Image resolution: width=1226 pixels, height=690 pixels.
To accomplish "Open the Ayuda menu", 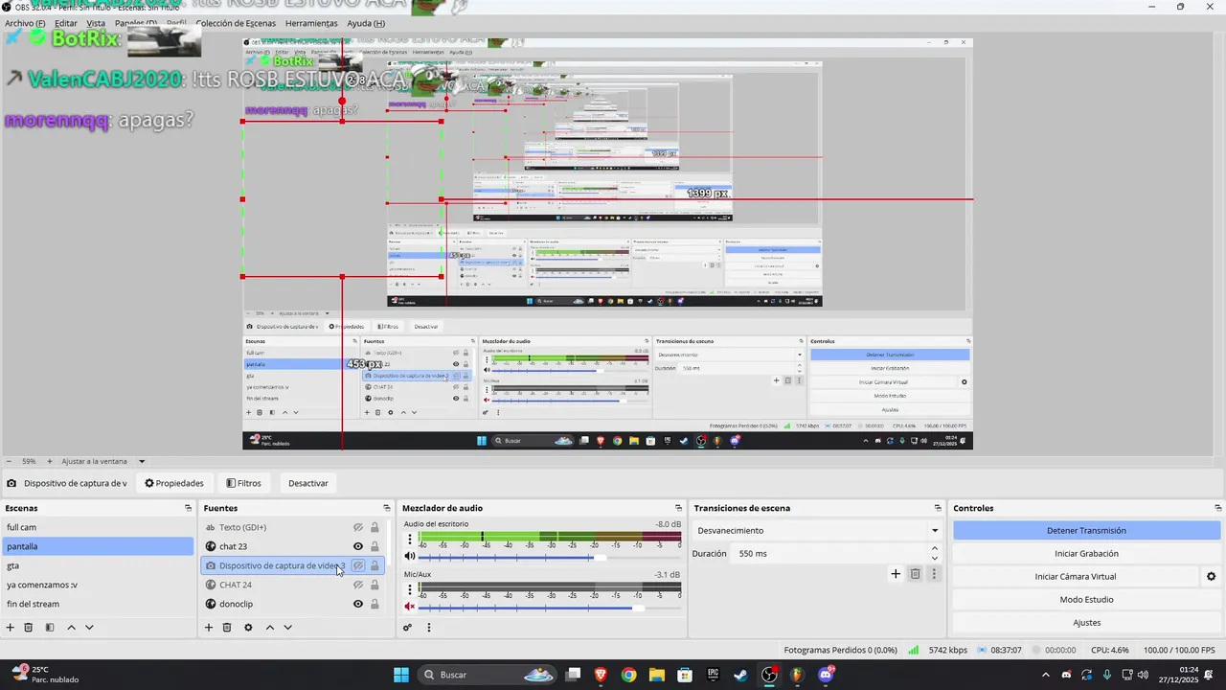I will pyautogui.click(x=366, y=23).
